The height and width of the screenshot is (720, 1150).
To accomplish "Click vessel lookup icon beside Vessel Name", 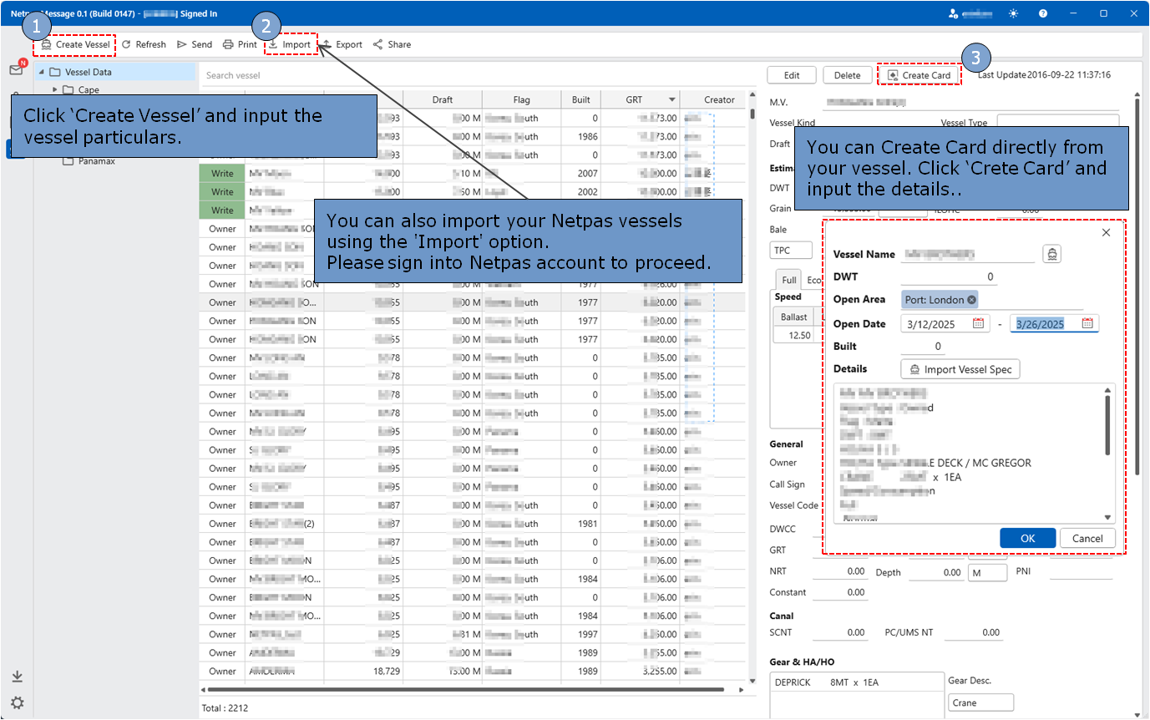I will coord(1051,254).
